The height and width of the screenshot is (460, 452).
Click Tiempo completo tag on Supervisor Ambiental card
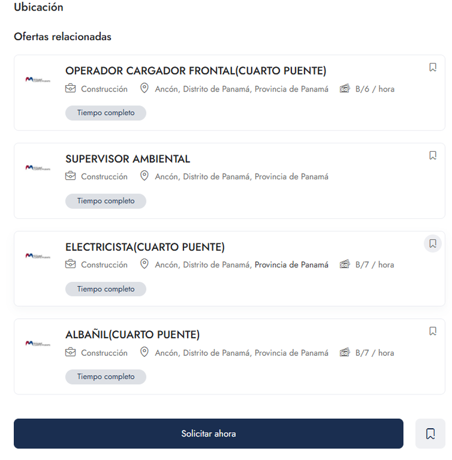click(x=106, y=201)
